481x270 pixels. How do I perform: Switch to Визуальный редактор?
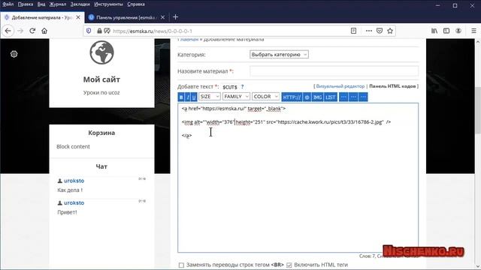[340, 86]
